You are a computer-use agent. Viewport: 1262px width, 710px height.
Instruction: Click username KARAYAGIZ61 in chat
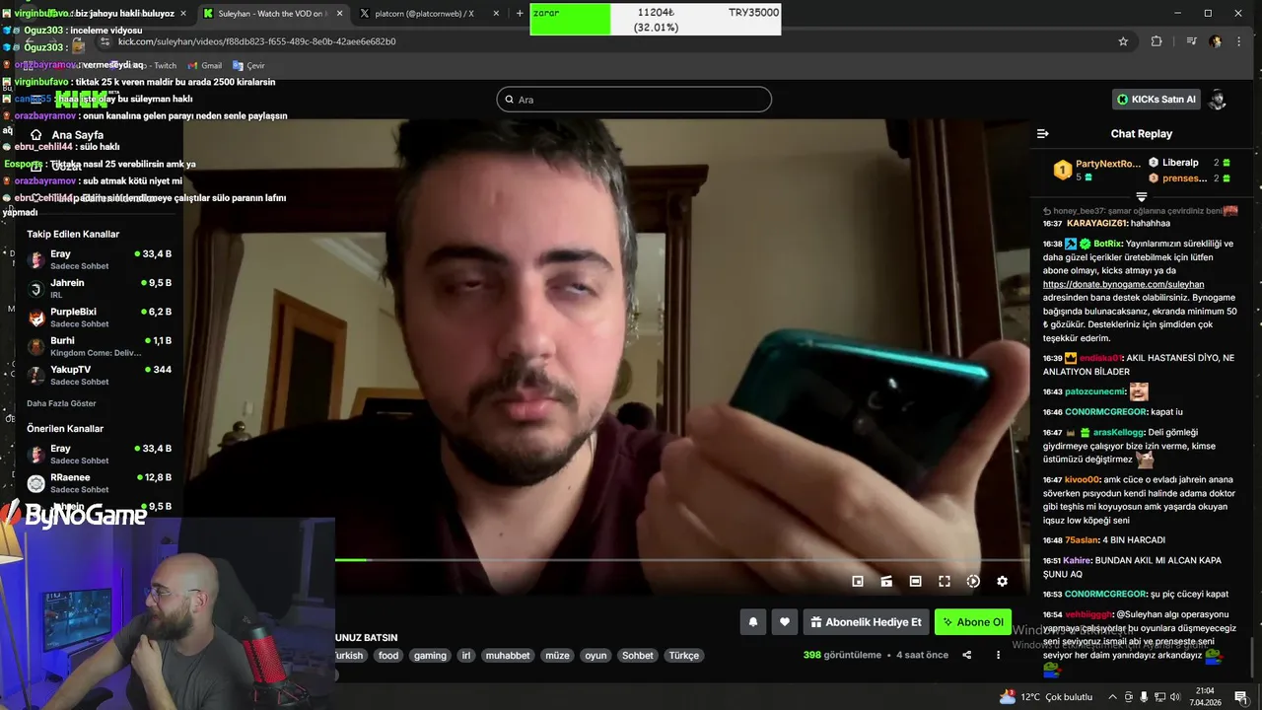pyautogui.click(x=1097, y=224)
